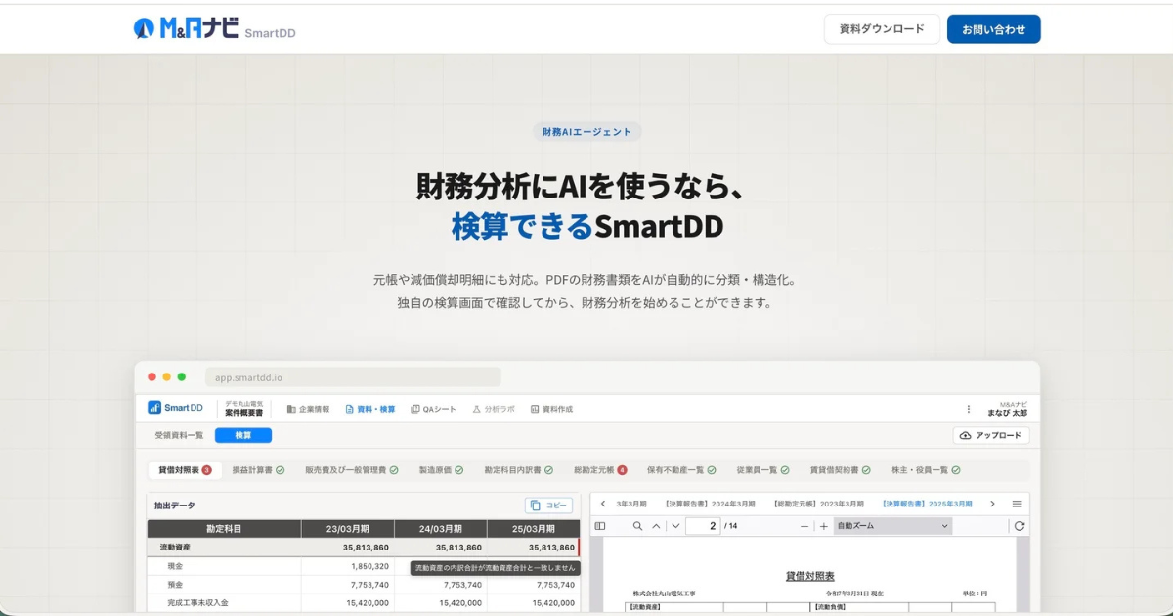Click the 現金 row label
The width and height of the screenshot is (1173, 616).
[176, 566]
